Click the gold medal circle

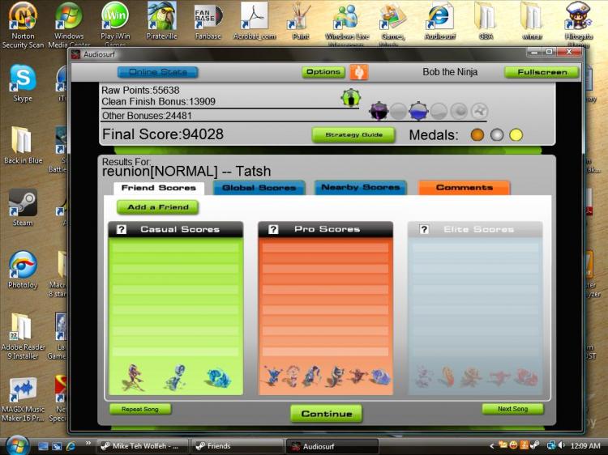pyautogui.click(x=516, y=134)
